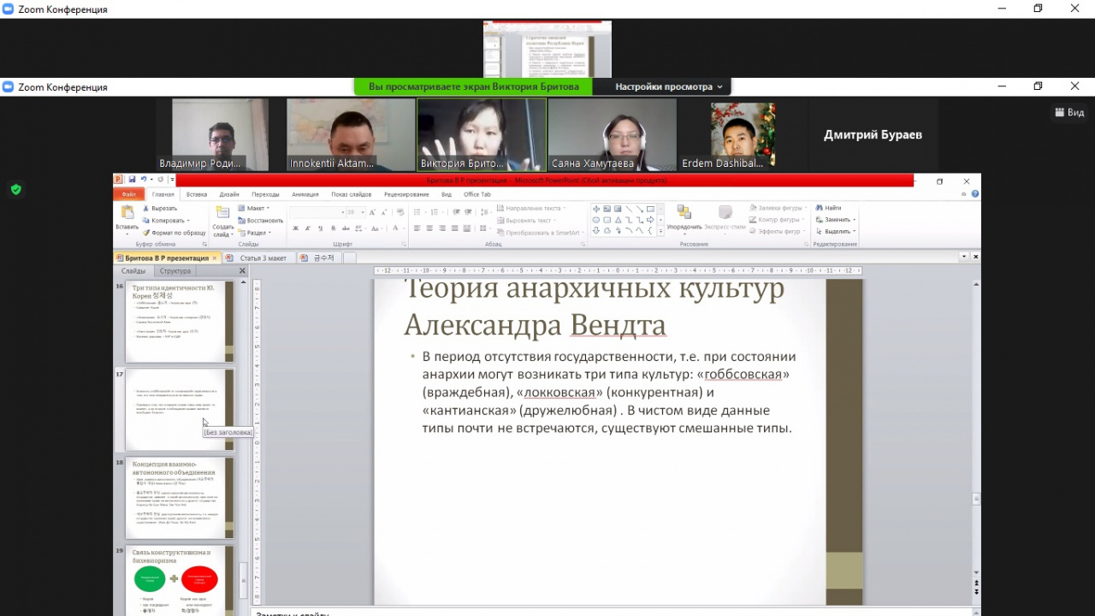Open the Заменить (Replace) dropdown
Viewport: 1095px width, 616px height.
pos(838,220)
